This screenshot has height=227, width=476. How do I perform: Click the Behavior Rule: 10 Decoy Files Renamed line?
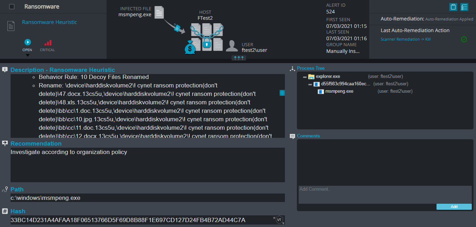tap(94, 77)
